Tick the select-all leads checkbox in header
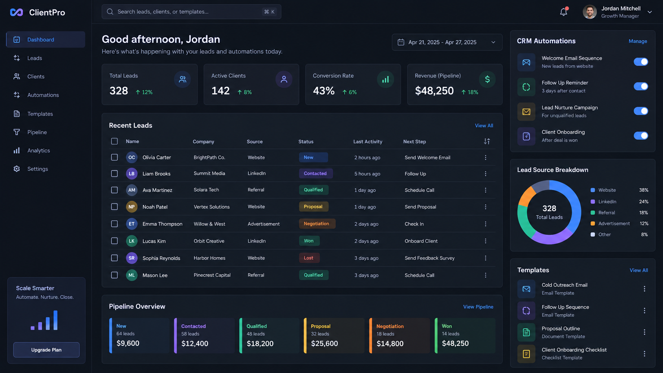663x373 pixels. coord(114,141)
